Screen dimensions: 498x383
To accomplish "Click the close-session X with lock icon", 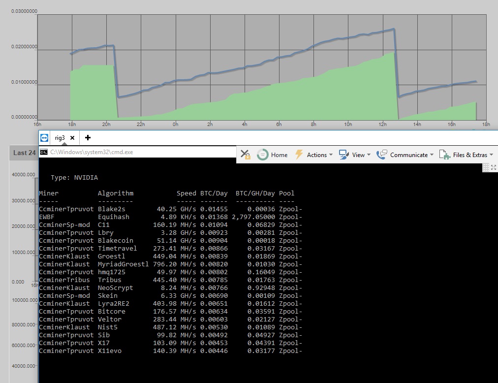I will (245, 155).
